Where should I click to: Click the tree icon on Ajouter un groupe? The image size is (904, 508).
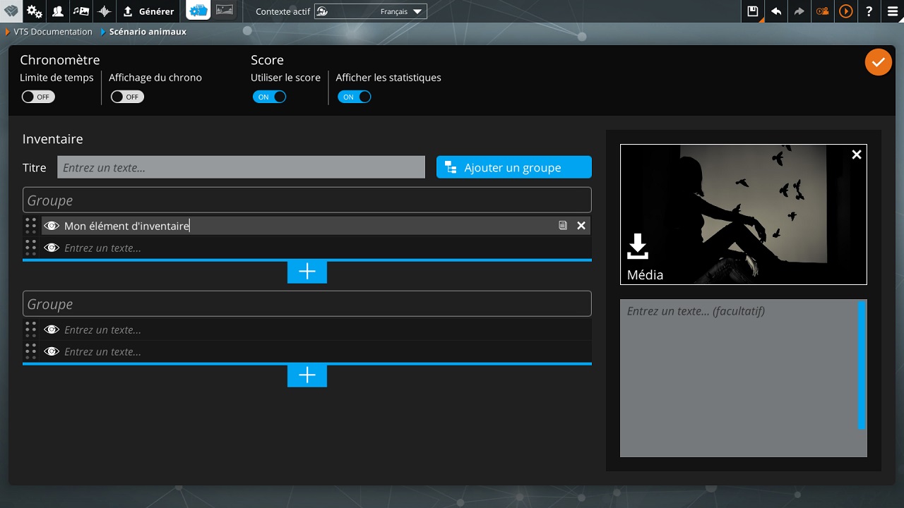pyautogui.click(x=451, y=168)
